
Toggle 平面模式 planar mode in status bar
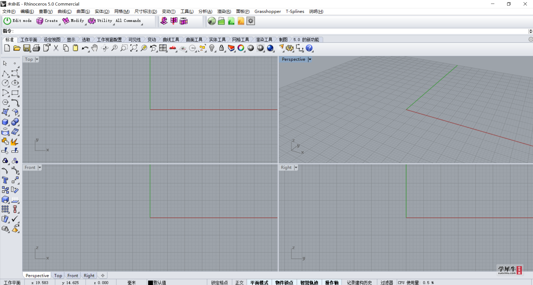259,283
